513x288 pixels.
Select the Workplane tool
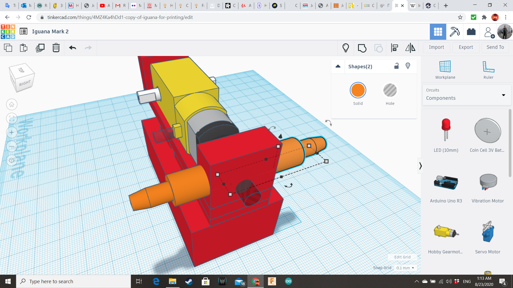pos(445,70)
